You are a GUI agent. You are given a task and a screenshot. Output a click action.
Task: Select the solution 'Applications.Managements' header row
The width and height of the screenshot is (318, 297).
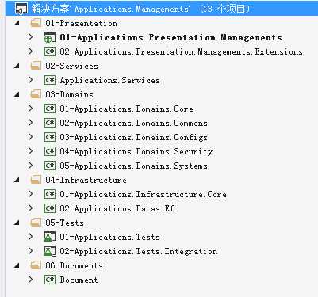[162, 9]
